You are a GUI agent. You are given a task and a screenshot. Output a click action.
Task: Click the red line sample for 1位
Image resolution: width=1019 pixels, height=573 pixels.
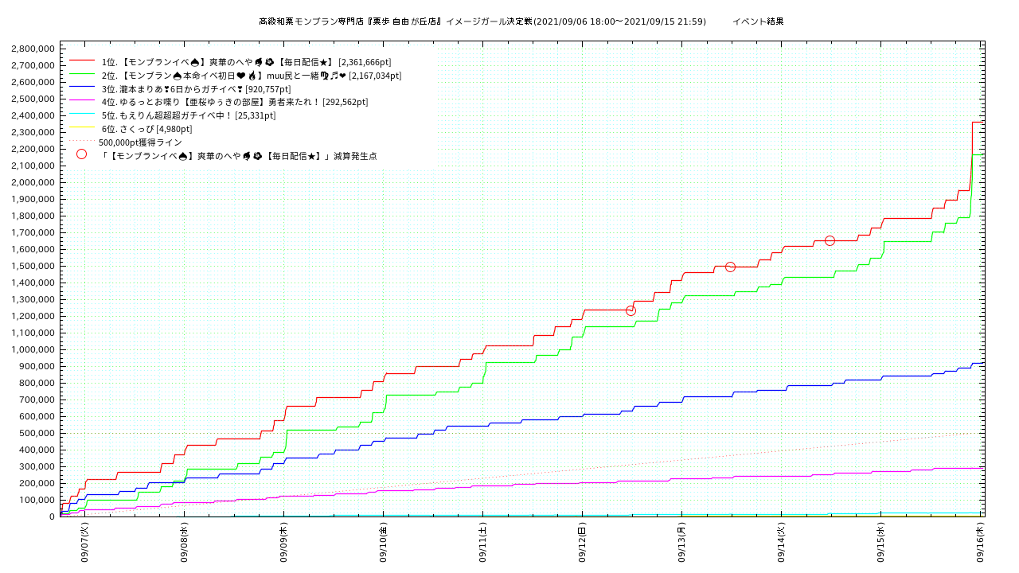pos(82,61)
